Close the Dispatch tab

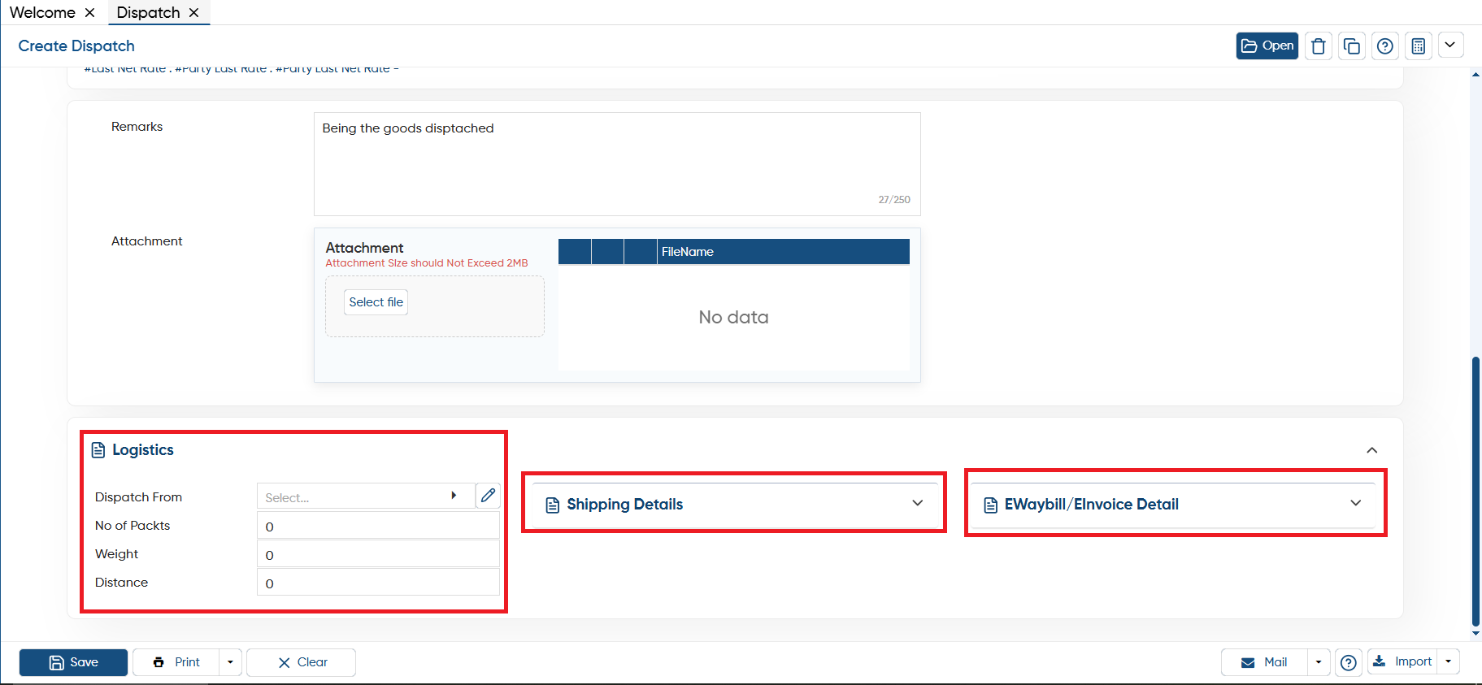(193, 12)
